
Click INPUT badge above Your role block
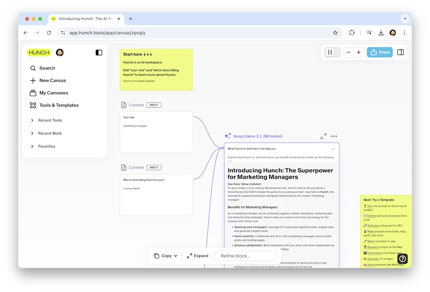click(154, 105)
